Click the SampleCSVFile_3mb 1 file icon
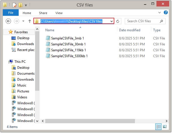This screenshot has height=133, width=172. (48, 38)
